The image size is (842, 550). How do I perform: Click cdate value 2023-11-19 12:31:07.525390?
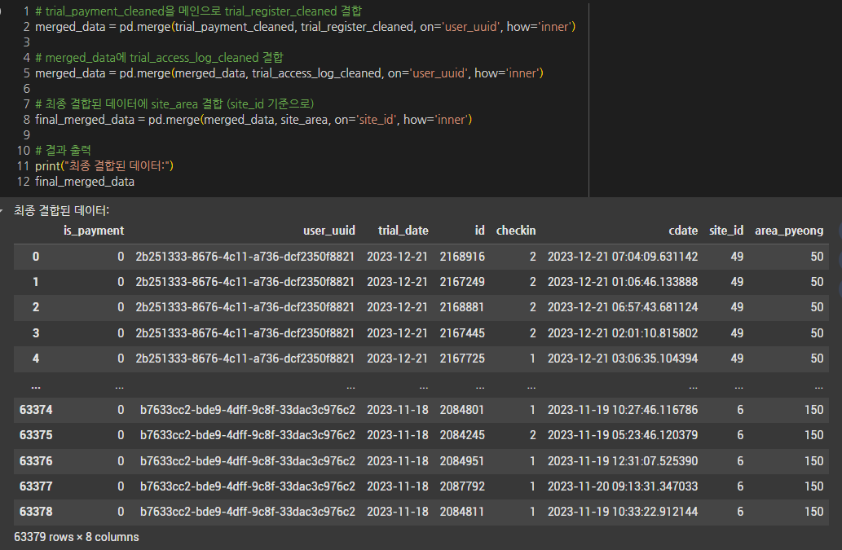coord(623,461)
